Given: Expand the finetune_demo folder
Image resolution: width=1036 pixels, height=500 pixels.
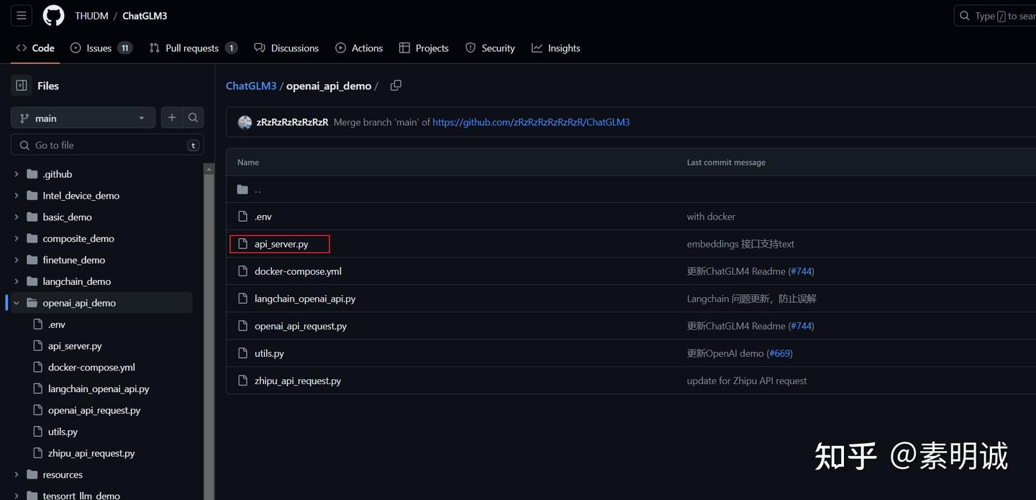Looking at the screenshot, I should (x=17, y=260).
